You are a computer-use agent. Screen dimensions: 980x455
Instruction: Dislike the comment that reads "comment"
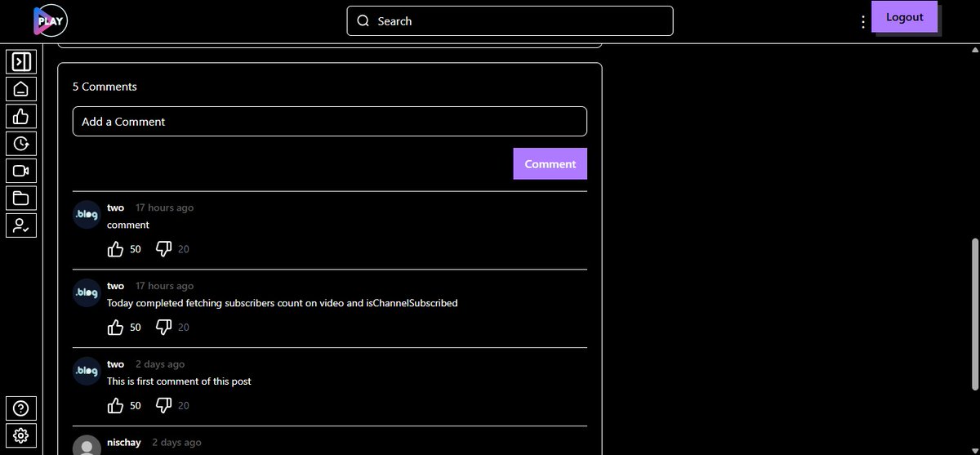(163, 248)
